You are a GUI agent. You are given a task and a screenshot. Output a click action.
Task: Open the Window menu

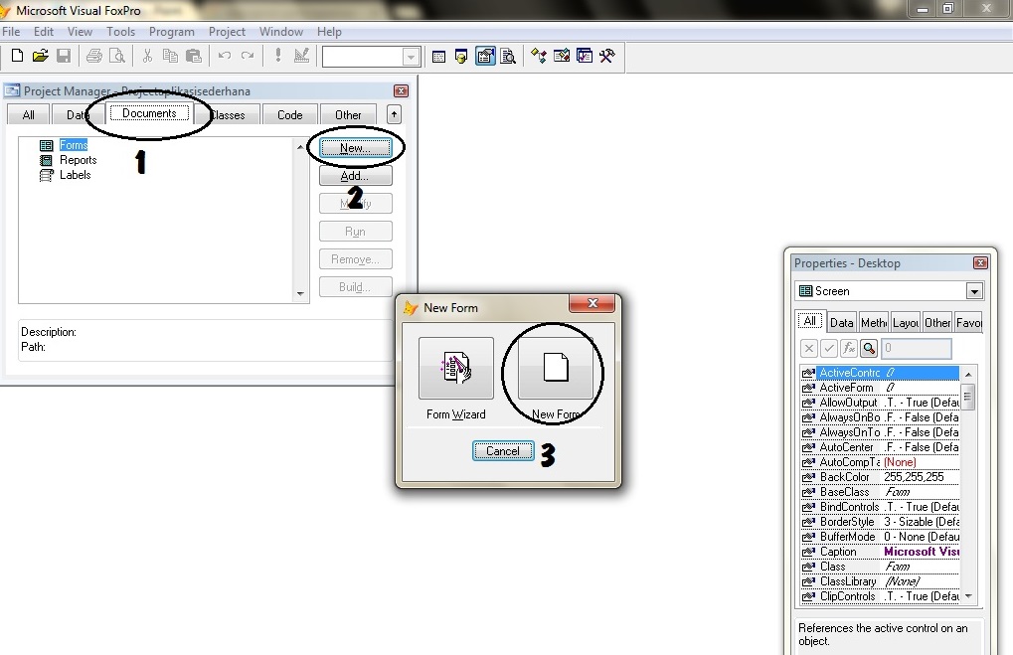coord(281,32)
